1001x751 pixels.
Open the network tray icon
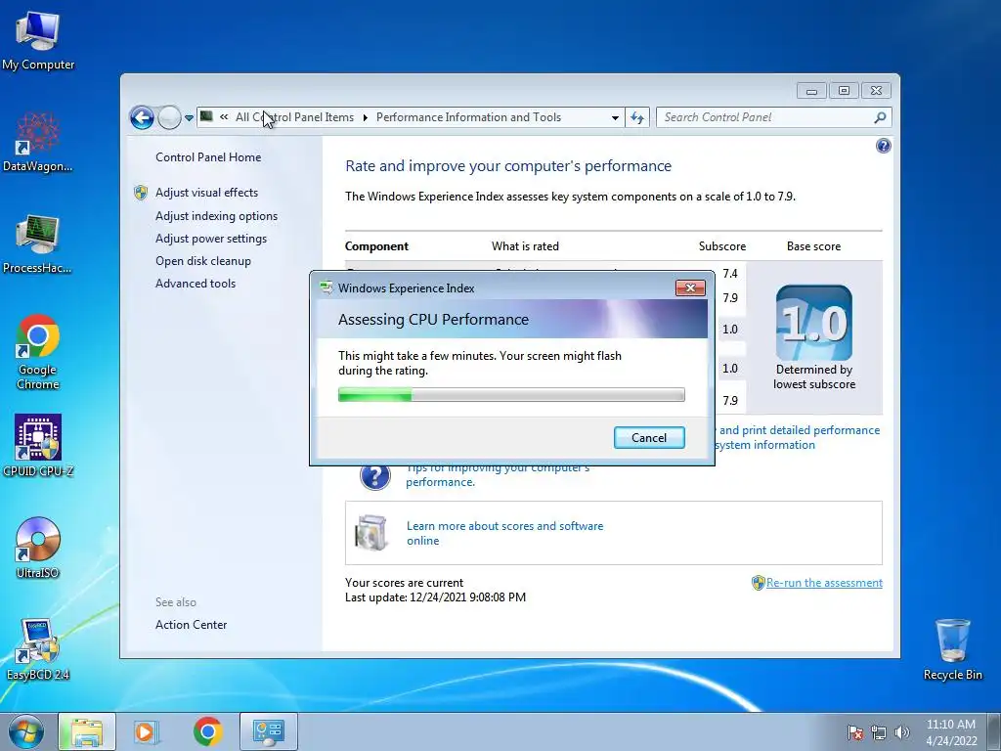pos(879,732)
